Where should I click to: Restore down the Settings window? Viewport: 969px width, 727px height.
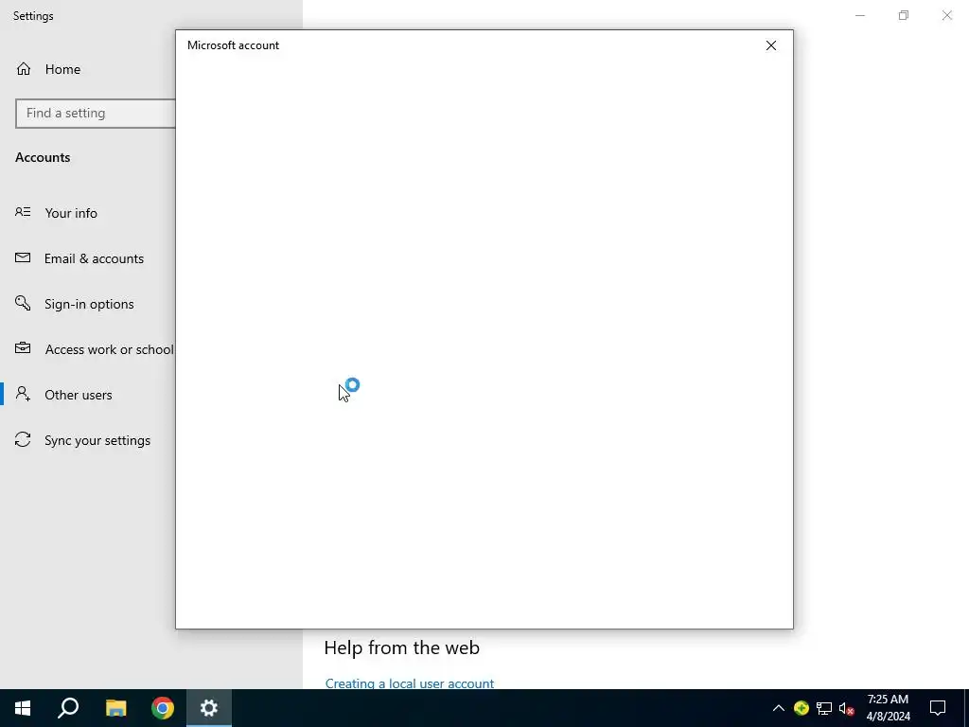click(x=904, y=15)
